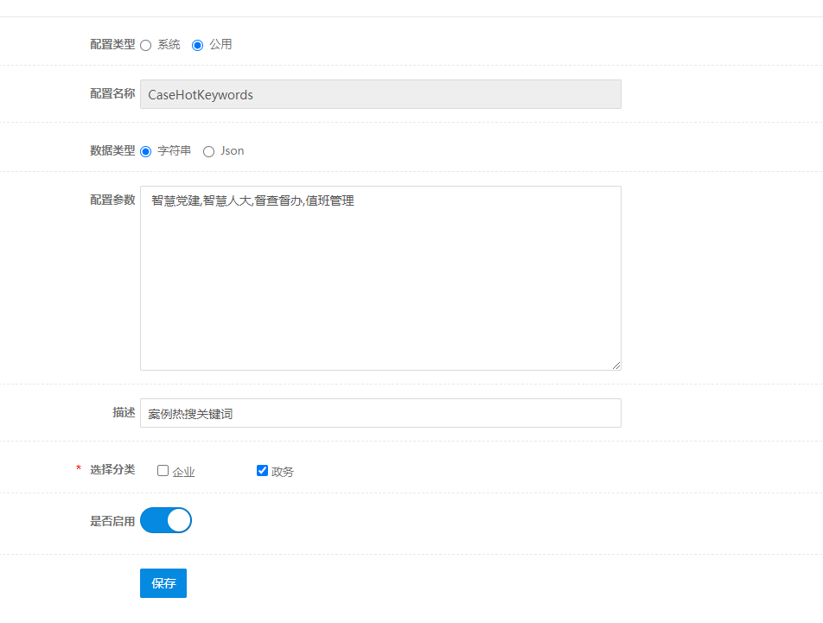Uncheck the 政务 category checkbox
Screen dimensions: 823x623
(262, 470)
